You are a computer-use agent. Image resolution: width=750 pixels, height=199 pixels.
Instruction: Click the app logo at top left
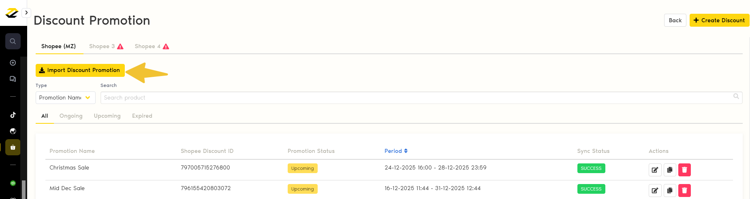(12, 13)
